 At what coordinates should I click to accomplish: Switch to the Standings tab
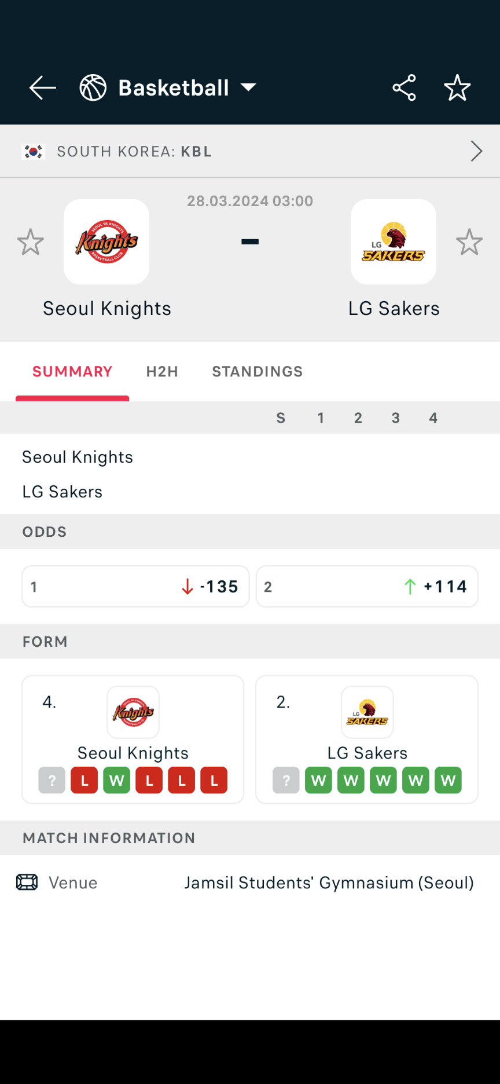click(x=257, y=372)
